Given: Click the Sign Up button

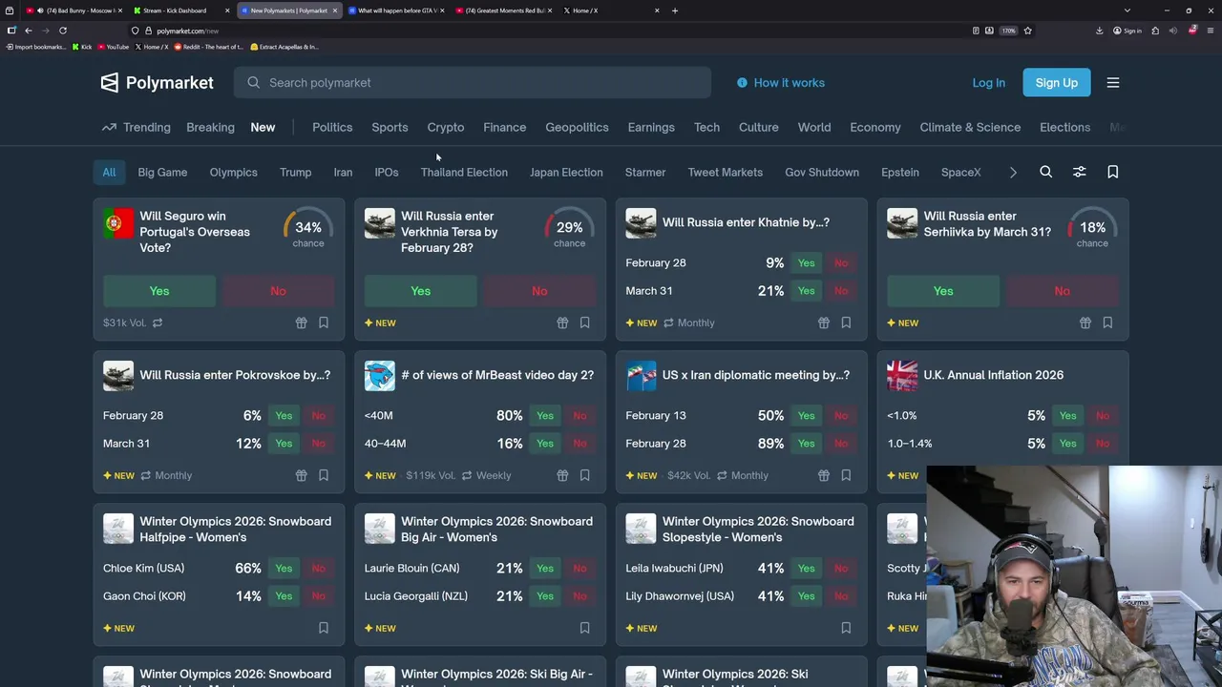Looking at the screenshot, I should [x=1056, y=83].
